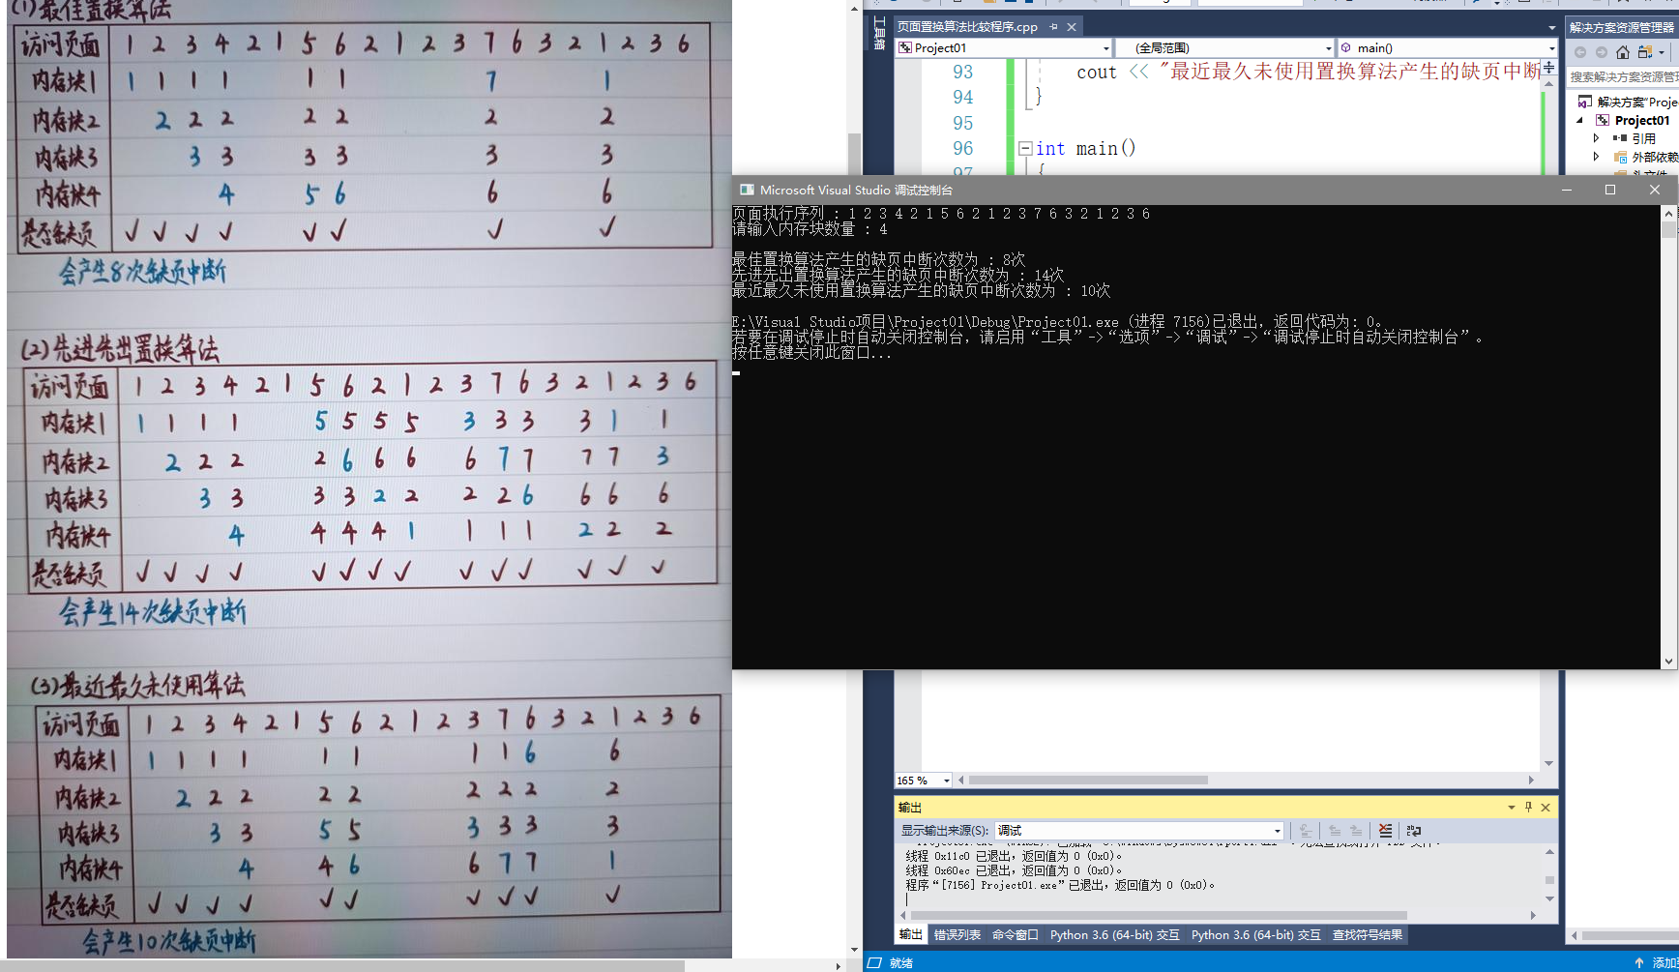Close the 页面置换算法比较程序.cpp tab
The height and width of the screenshot is (972, 1679).
(1072, 27)
